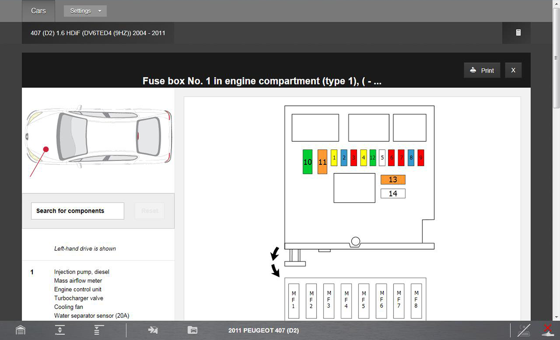Click the crossed-out car icon in bottom bar
The image size is (560, 340).
[x=524, y=330]
